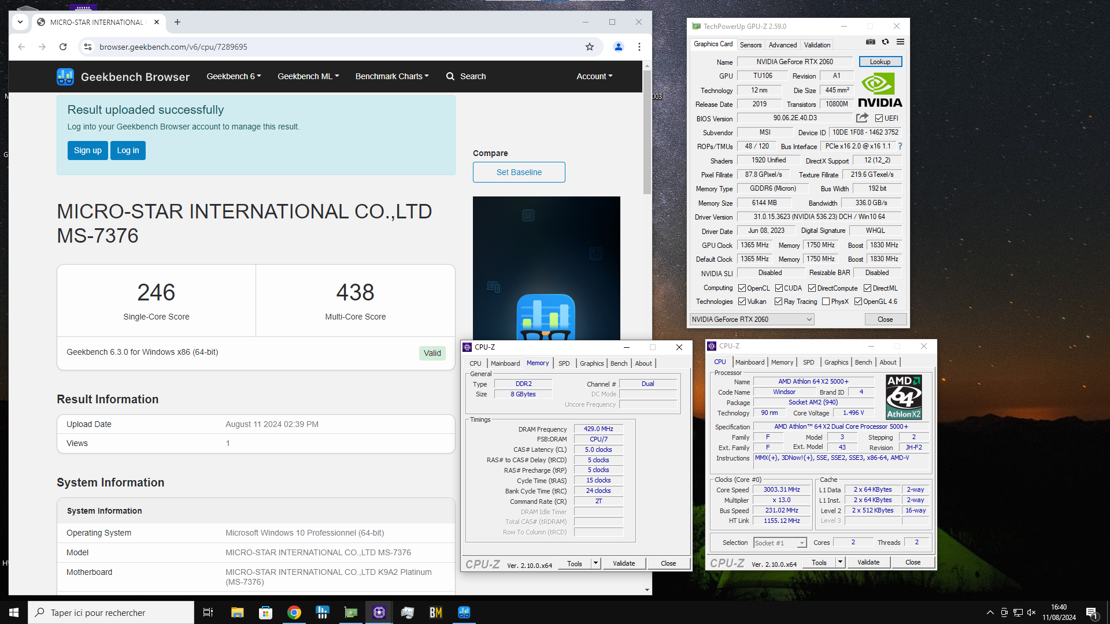Open the Chrome three-dot menu
This screenshot has width=1110, height=624.
tap(639, 47)
